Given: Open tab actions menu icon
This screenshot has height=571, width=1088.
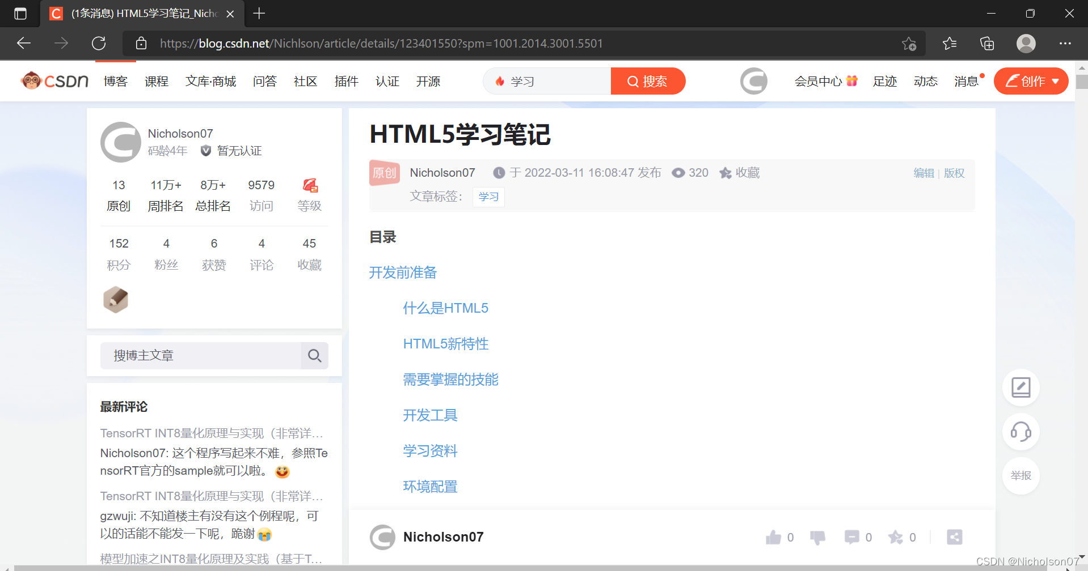Looking at the screenshot, I should (x=20, y=14).
